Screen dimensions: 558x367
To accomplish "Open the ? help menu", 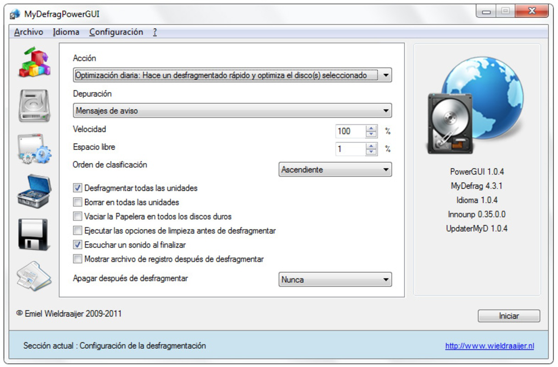I will click(155, 32).
